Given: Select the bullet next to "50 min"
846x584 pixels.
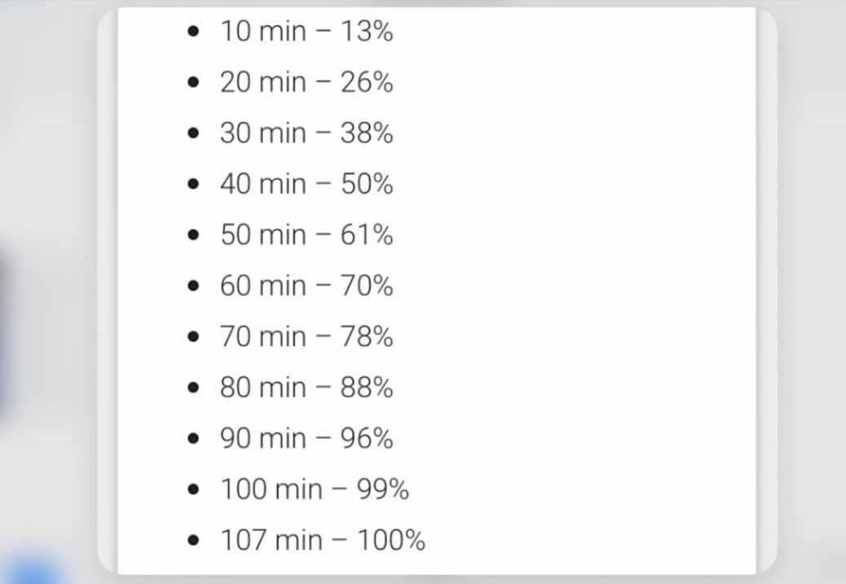Looking at the screenshot, I should tap(193, 236).
